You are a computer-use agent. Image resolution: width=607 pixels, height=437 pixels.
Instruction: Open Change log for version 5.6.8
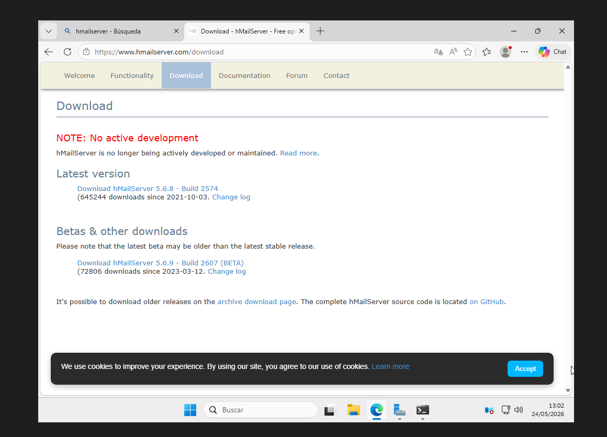231,197
